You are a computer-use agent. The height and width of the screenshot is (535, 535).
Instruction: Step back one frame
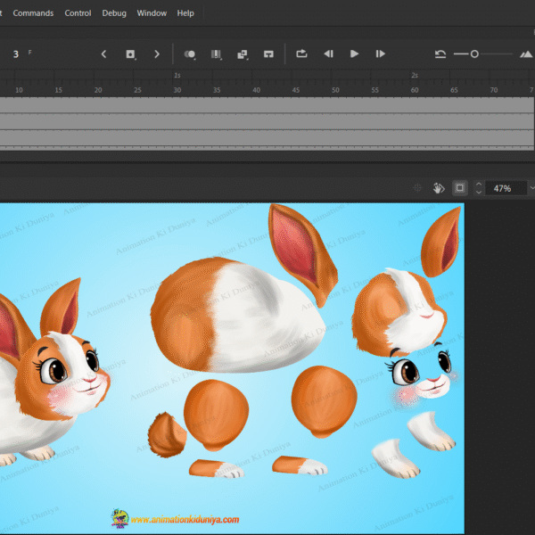pyautogui.click(x=328, y=53)
